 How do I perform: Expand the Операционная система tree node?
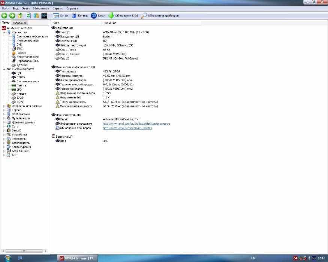4,106
